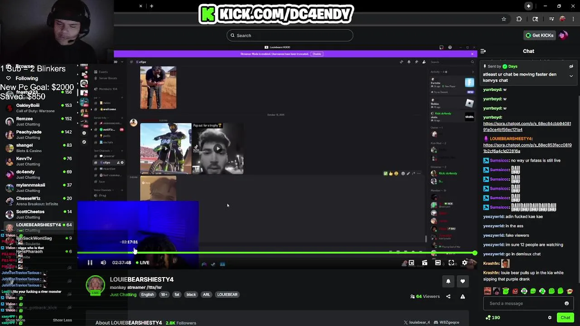Open the Chrome three-dot menu
The image size is (580, 326).
573,19
